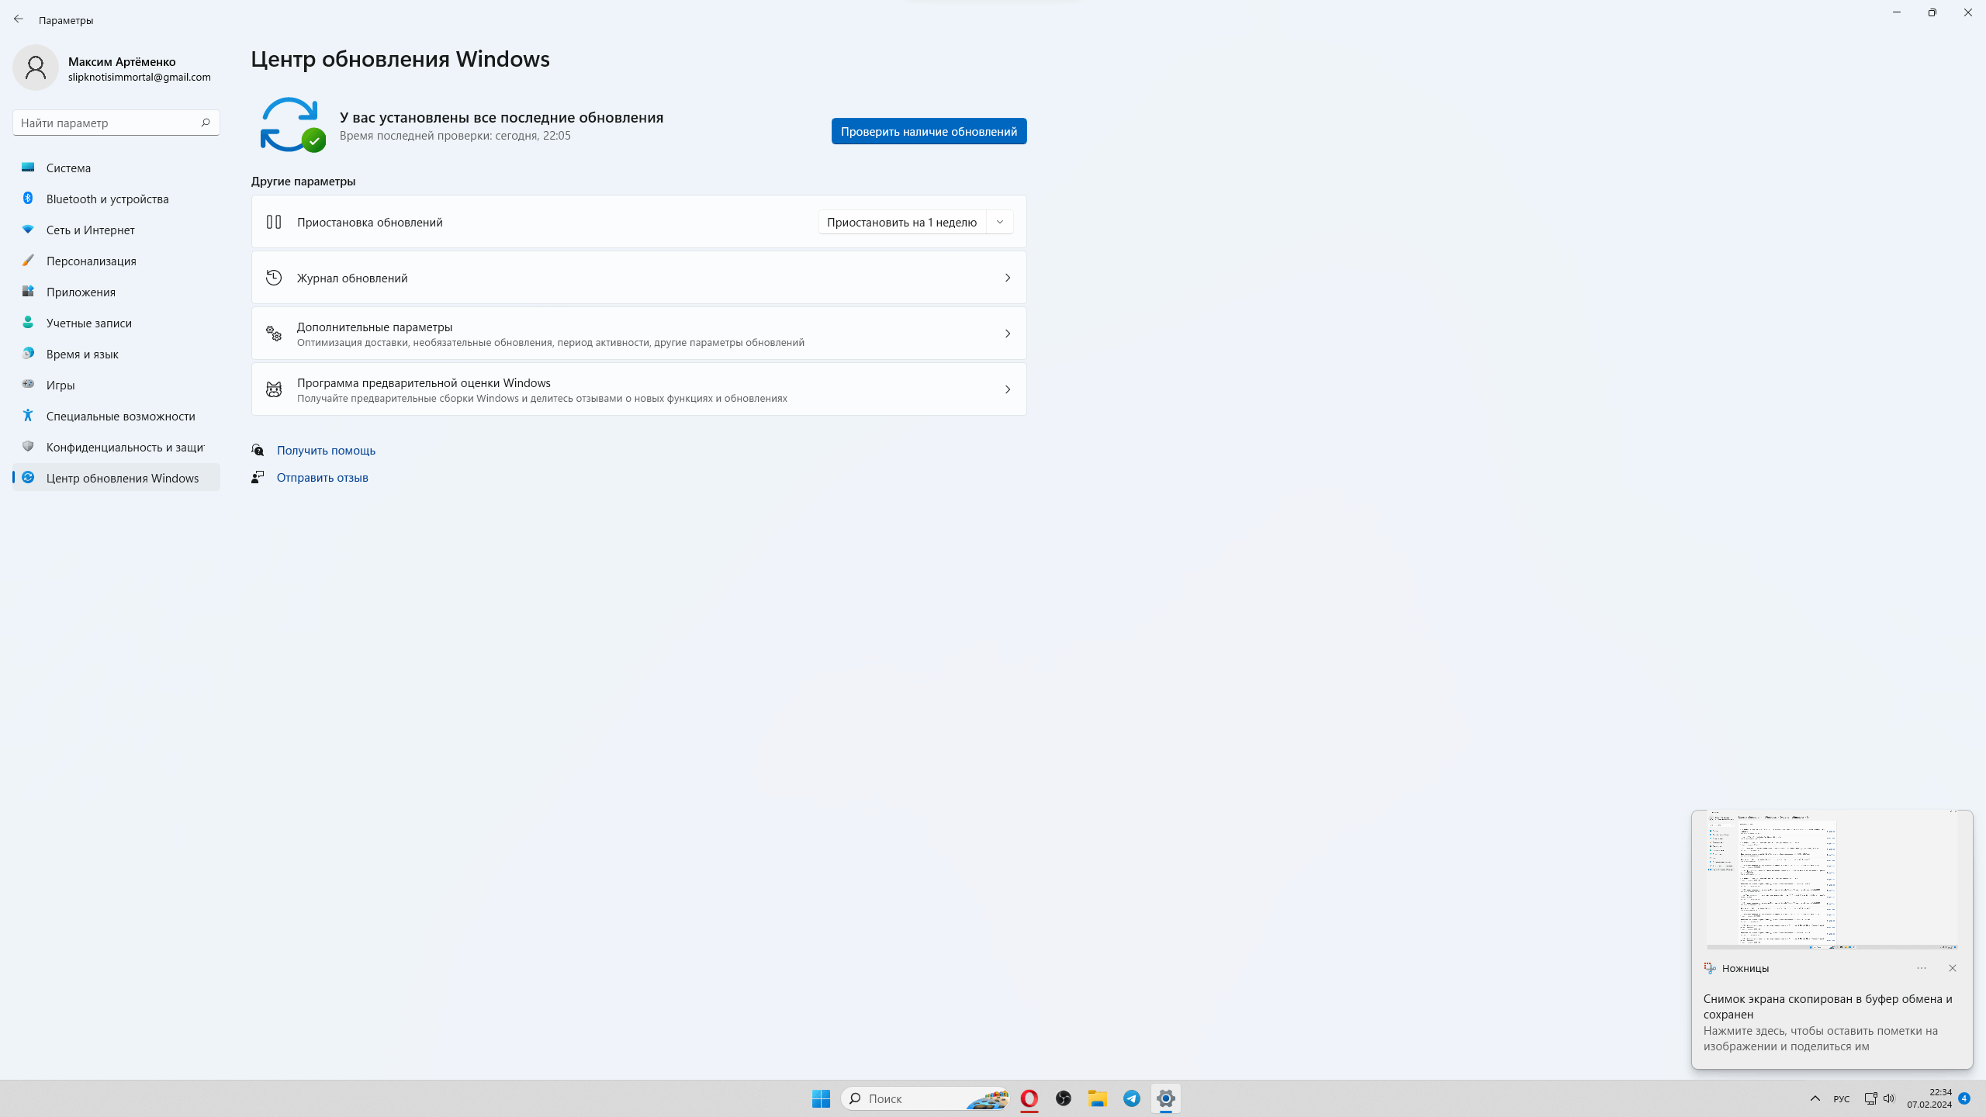
Task: Open Персонализация settings
Action: [x=116, y=261]
